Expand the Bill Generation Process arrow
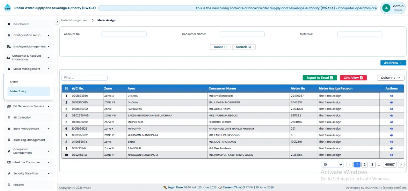408x191 pixels. pyautogui.click(x=48, y=106)
